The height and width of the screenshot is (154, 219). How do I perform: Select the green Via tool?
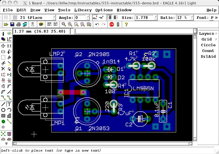[3, 121]
